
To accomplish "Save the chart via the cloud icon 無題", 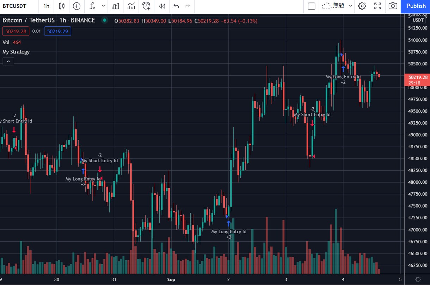I will click(333, 6).
